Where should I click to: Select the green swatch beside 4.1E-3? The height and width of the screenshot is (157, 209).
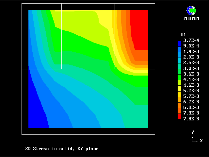pos(179,79)
